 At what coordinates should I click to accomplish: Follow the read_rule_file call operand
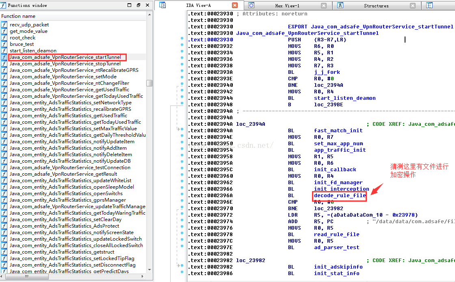coord(337,235)
